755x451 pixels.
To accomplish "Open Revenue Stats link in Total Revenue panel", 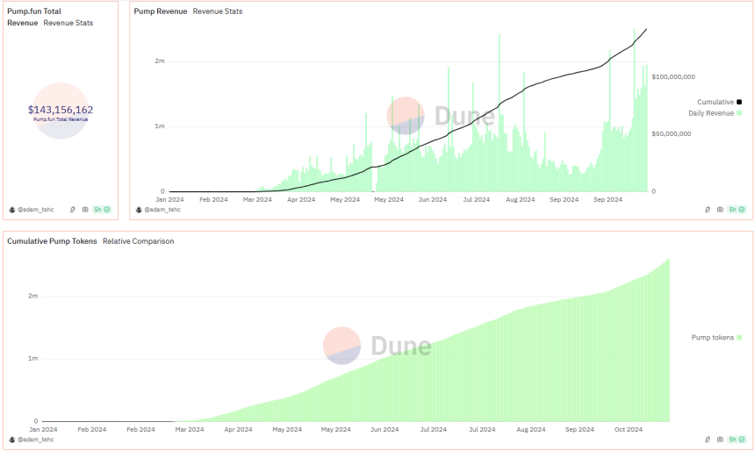I will tap(68, 23).
